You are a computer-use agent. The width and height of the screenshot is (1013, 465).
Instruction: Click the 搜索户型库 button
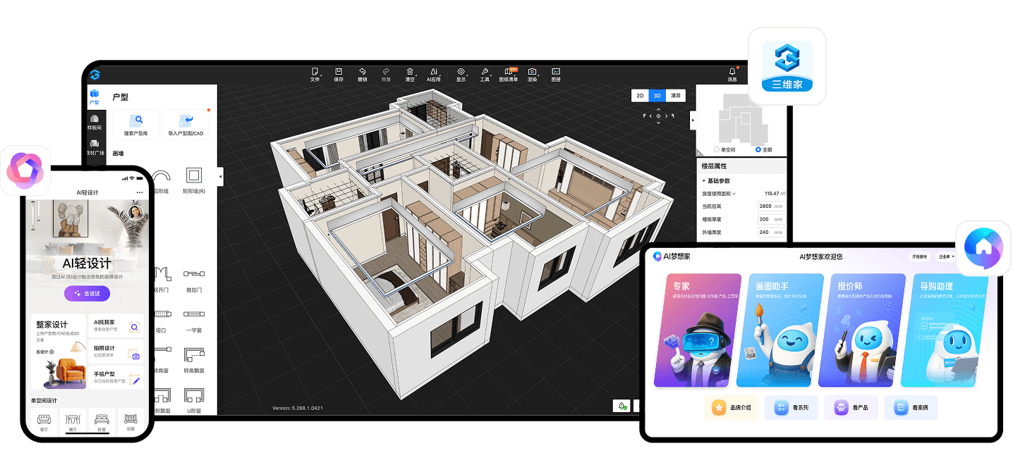(x=135, y=124)
